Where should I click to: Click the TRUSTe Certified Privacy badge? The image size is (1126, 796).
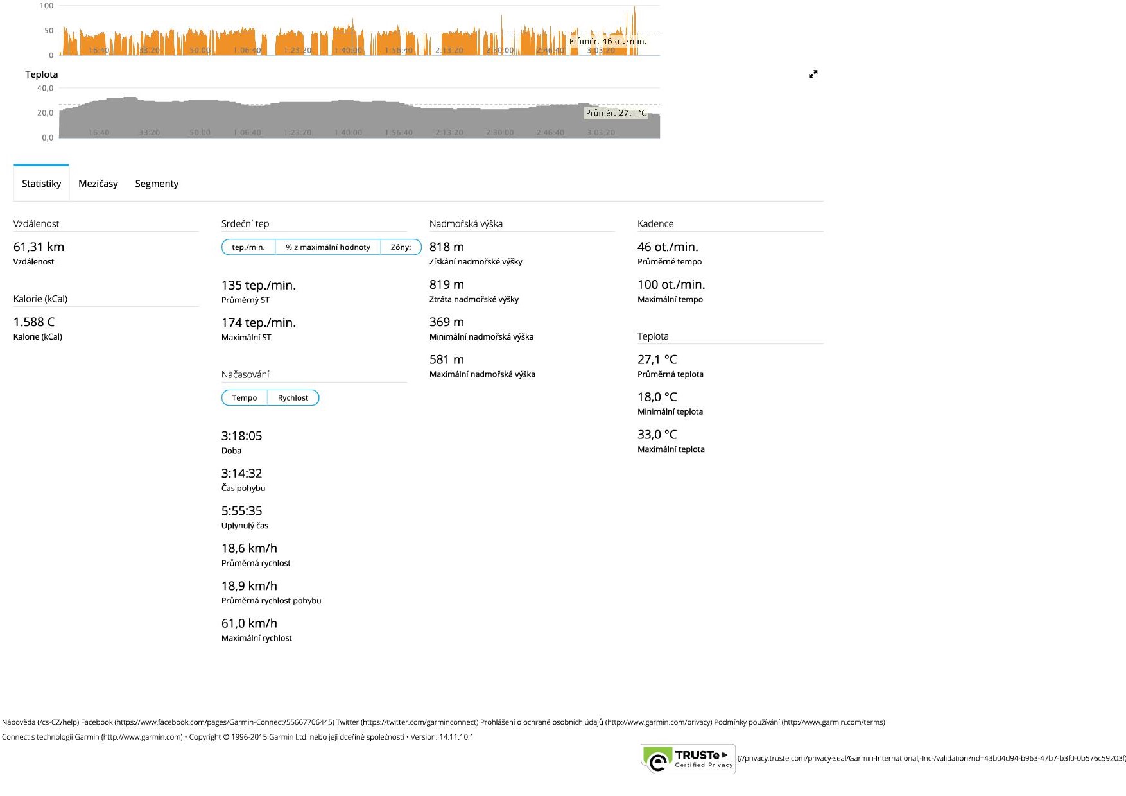[x=688, y=759]
